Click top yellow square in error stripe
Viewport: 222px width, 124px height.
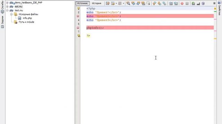click(215, 9)
